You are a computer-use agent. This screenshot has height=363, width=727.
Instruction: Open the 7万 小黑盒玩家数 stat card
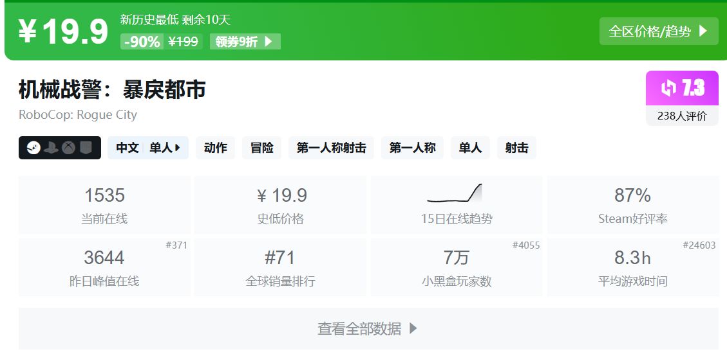[x=457, y=267]
